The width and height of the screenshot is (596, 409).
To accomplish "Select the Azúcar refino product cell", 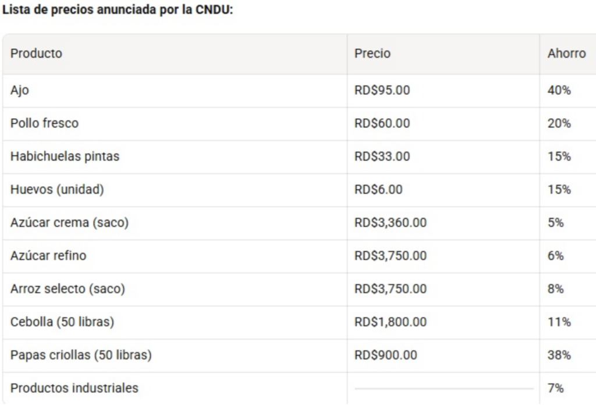I will pyautogui.click(x=48, y=255).
